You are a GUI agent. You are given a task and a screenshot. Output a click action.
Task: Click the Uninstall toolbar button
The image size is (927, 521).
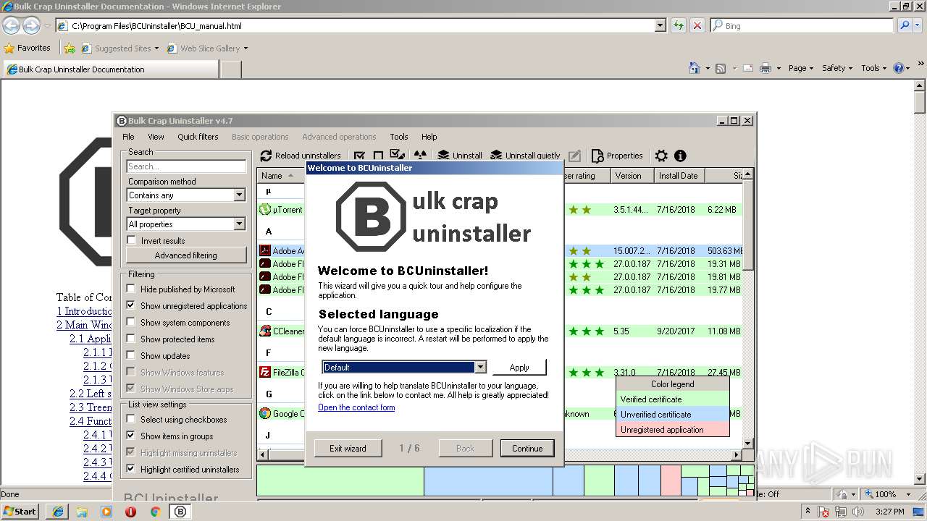[460, 156]
